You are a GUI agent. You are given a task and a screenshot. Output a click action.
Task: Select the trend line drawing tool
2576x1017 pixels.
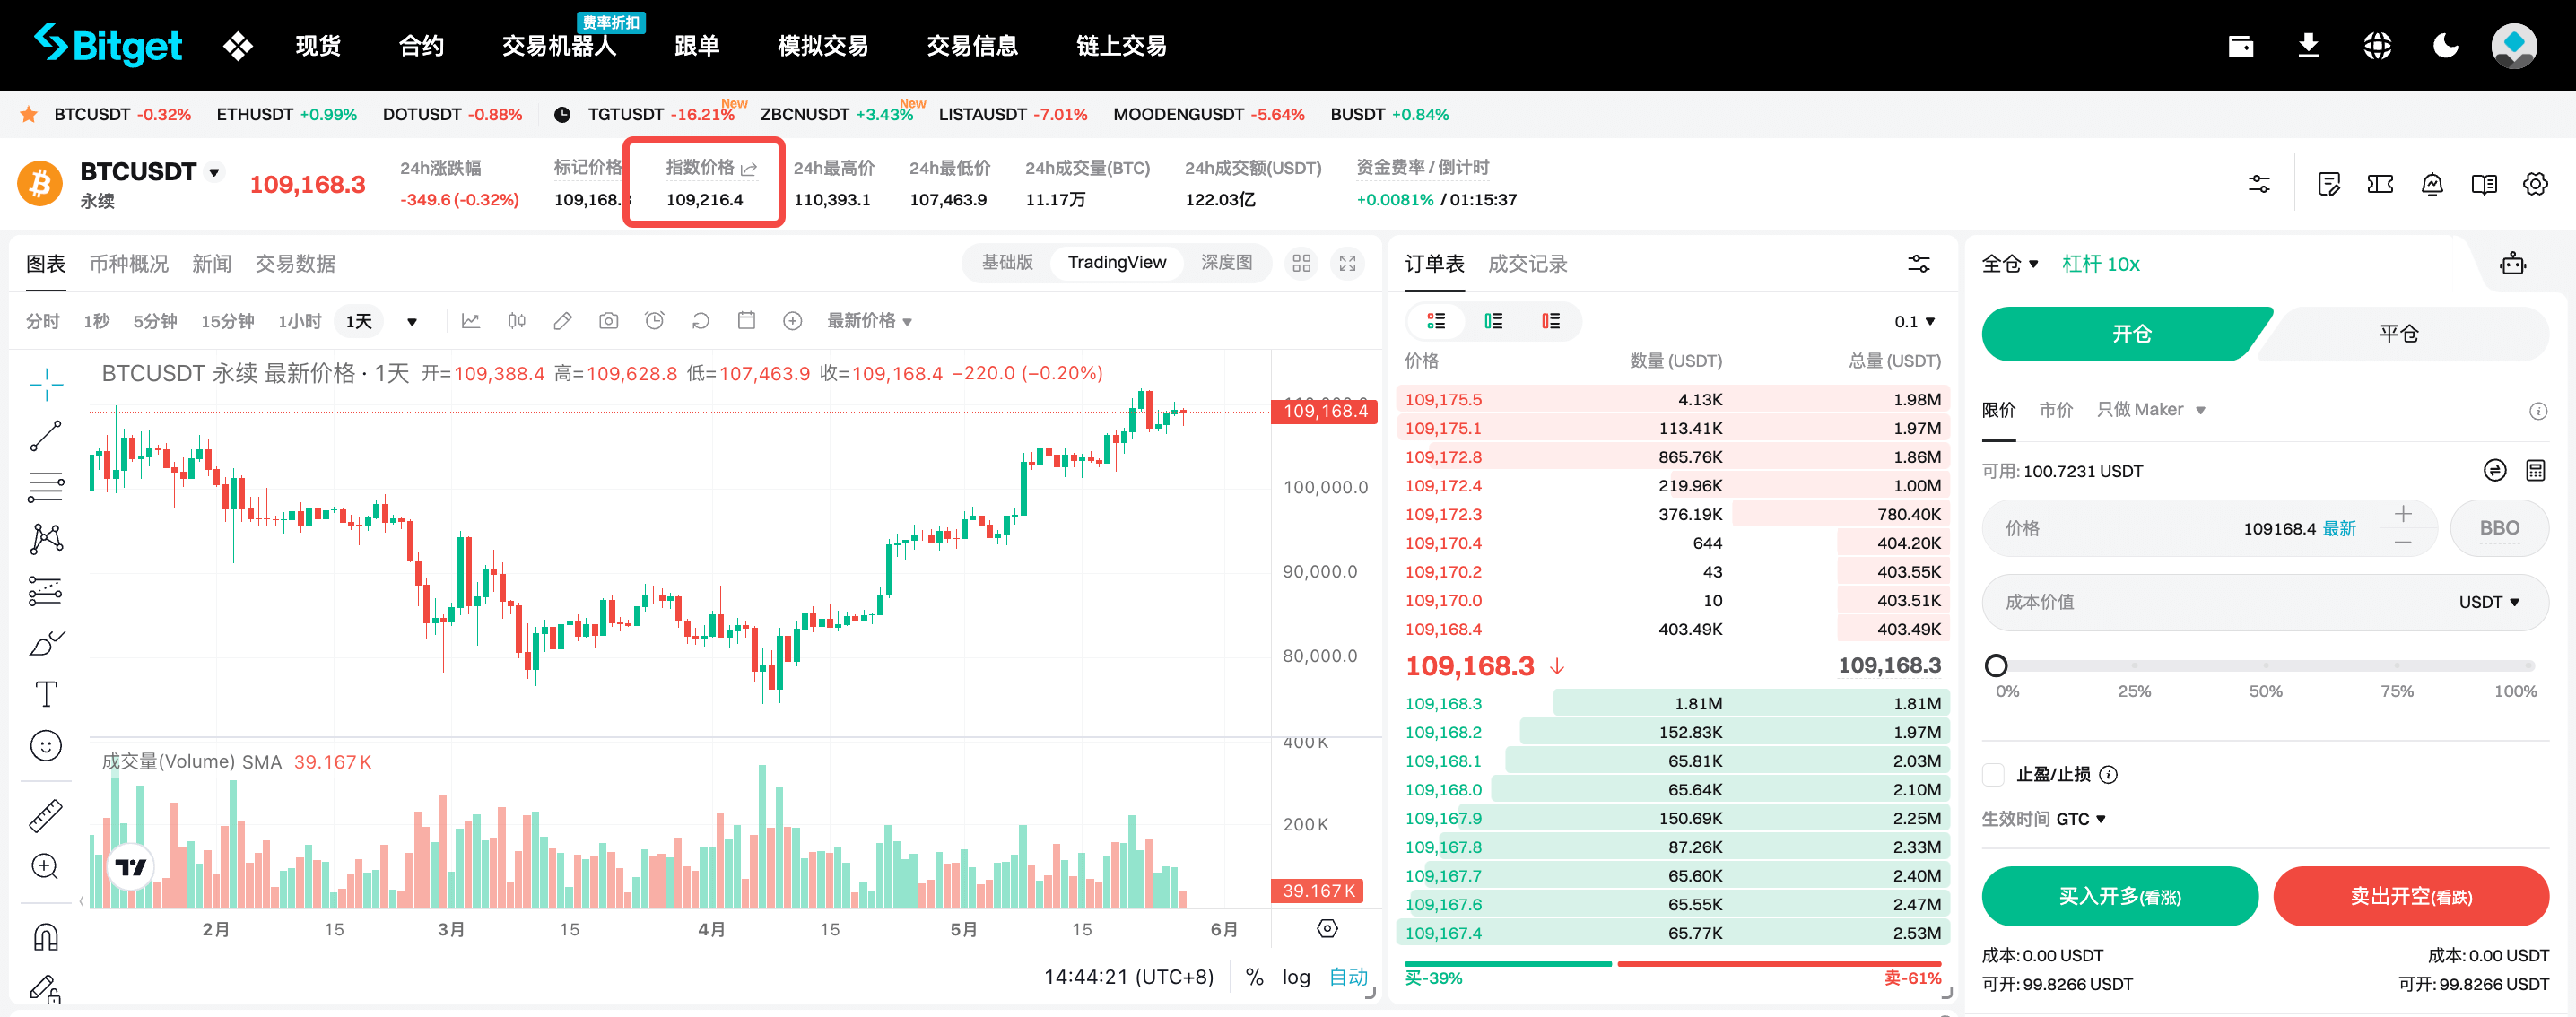(46, 436)
